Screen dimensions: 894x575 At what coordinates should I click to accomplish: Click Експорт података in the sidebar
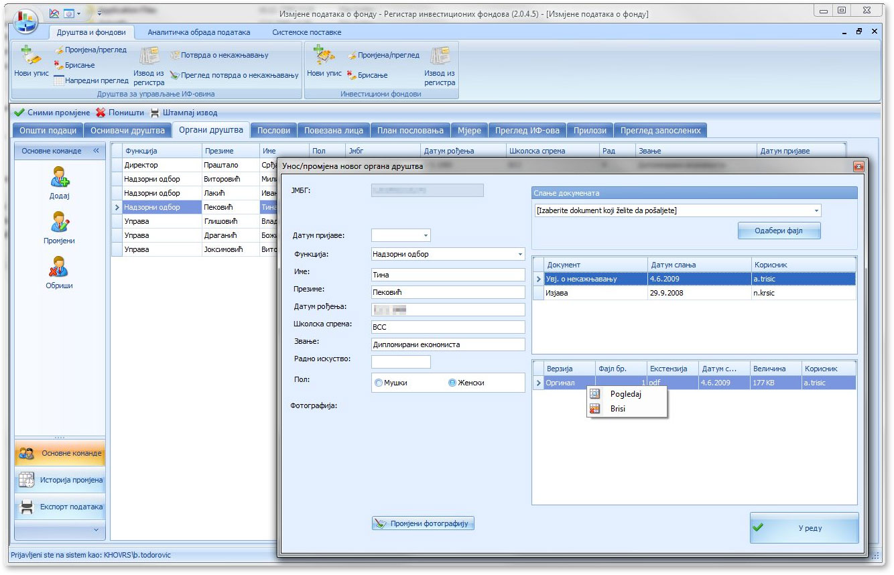point(60,507)
